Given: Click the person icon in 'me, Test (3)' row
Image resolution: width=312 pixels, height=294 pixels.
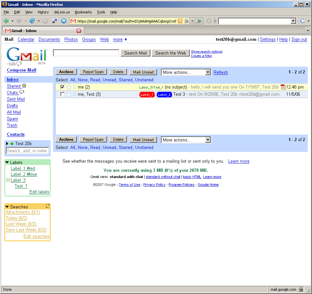Looking at the screenshot, I should (75, 94).
